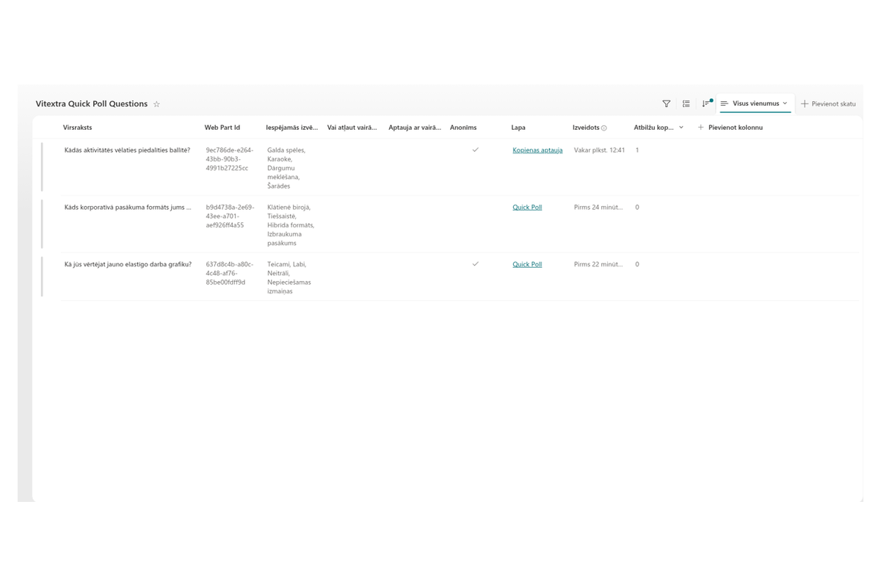Click the Izveidots column header text

586,128
